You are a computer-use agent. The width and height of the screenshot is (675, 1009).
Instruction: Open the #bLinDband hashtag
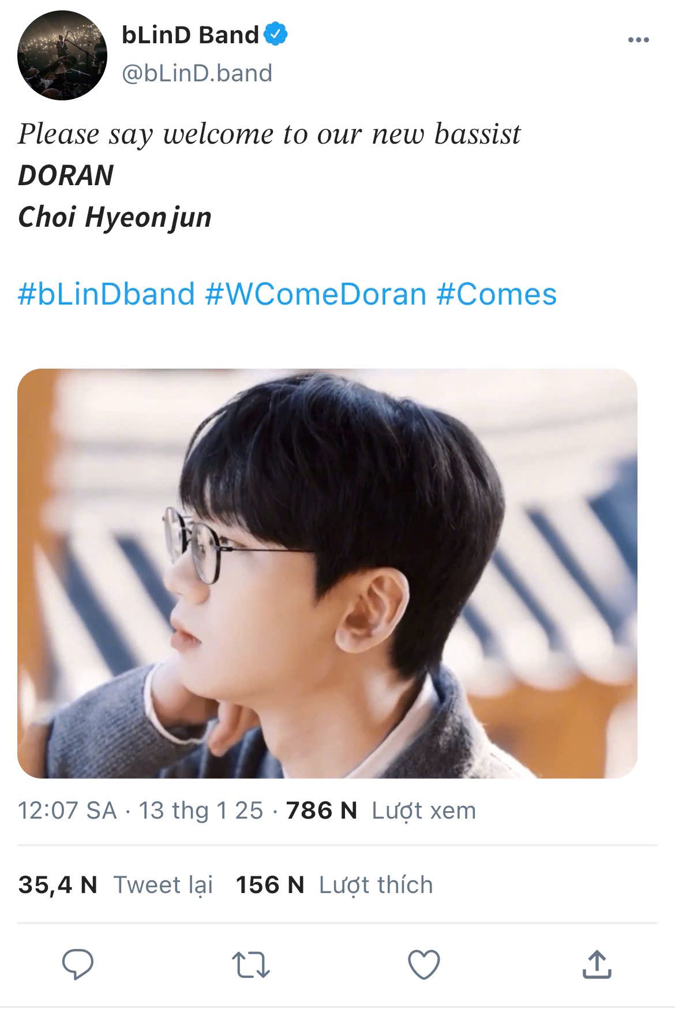point(106,294)
